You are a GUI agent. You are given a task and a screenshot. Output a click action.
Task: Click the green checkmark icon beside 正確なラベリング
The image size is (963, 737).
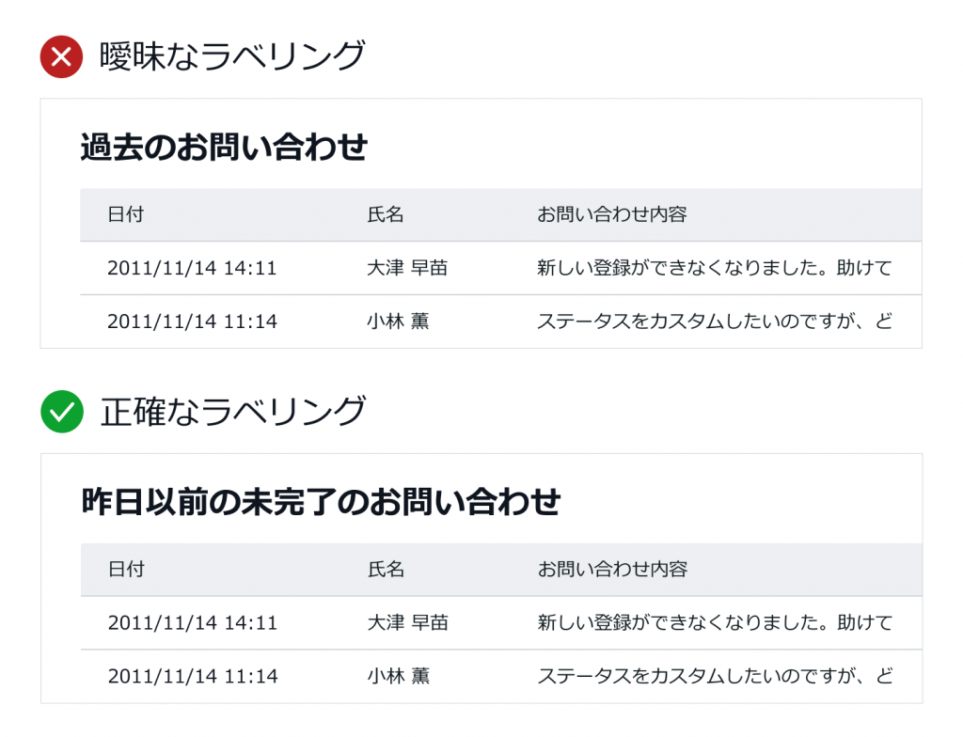[x=62, y=412]
